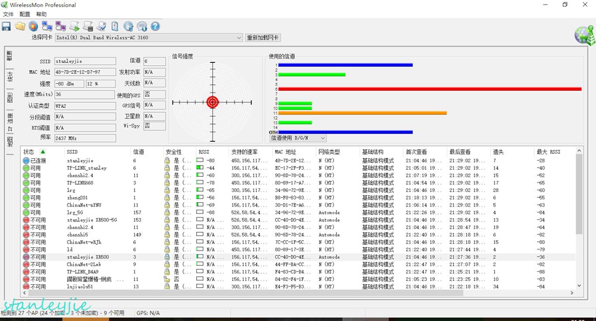This screenshot has width=596, height=321.
Task: Click padlock icon in TP-LINK_B4A9 row
Action: coord(167,272)
